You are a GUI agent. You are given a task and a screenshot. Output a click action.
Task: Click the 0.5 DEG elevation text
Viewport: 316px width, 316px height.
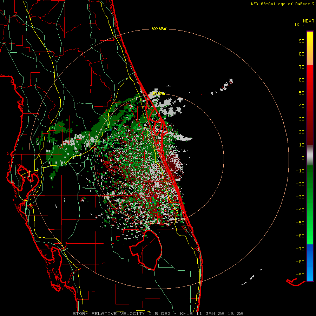point(159,314)
